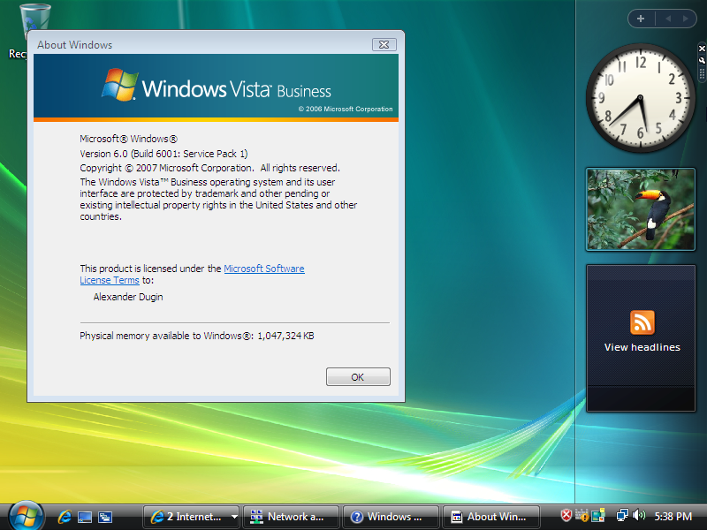Click the licensee name Alexander Dugin
The width and height of the screenshot is (707, 530).
tap(128, 297)
